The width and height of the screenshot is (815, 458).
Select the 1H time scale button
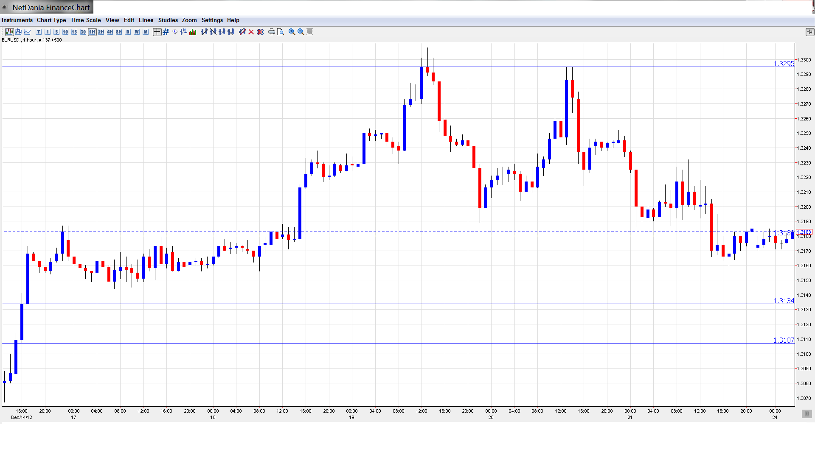[x=92, y=32]
